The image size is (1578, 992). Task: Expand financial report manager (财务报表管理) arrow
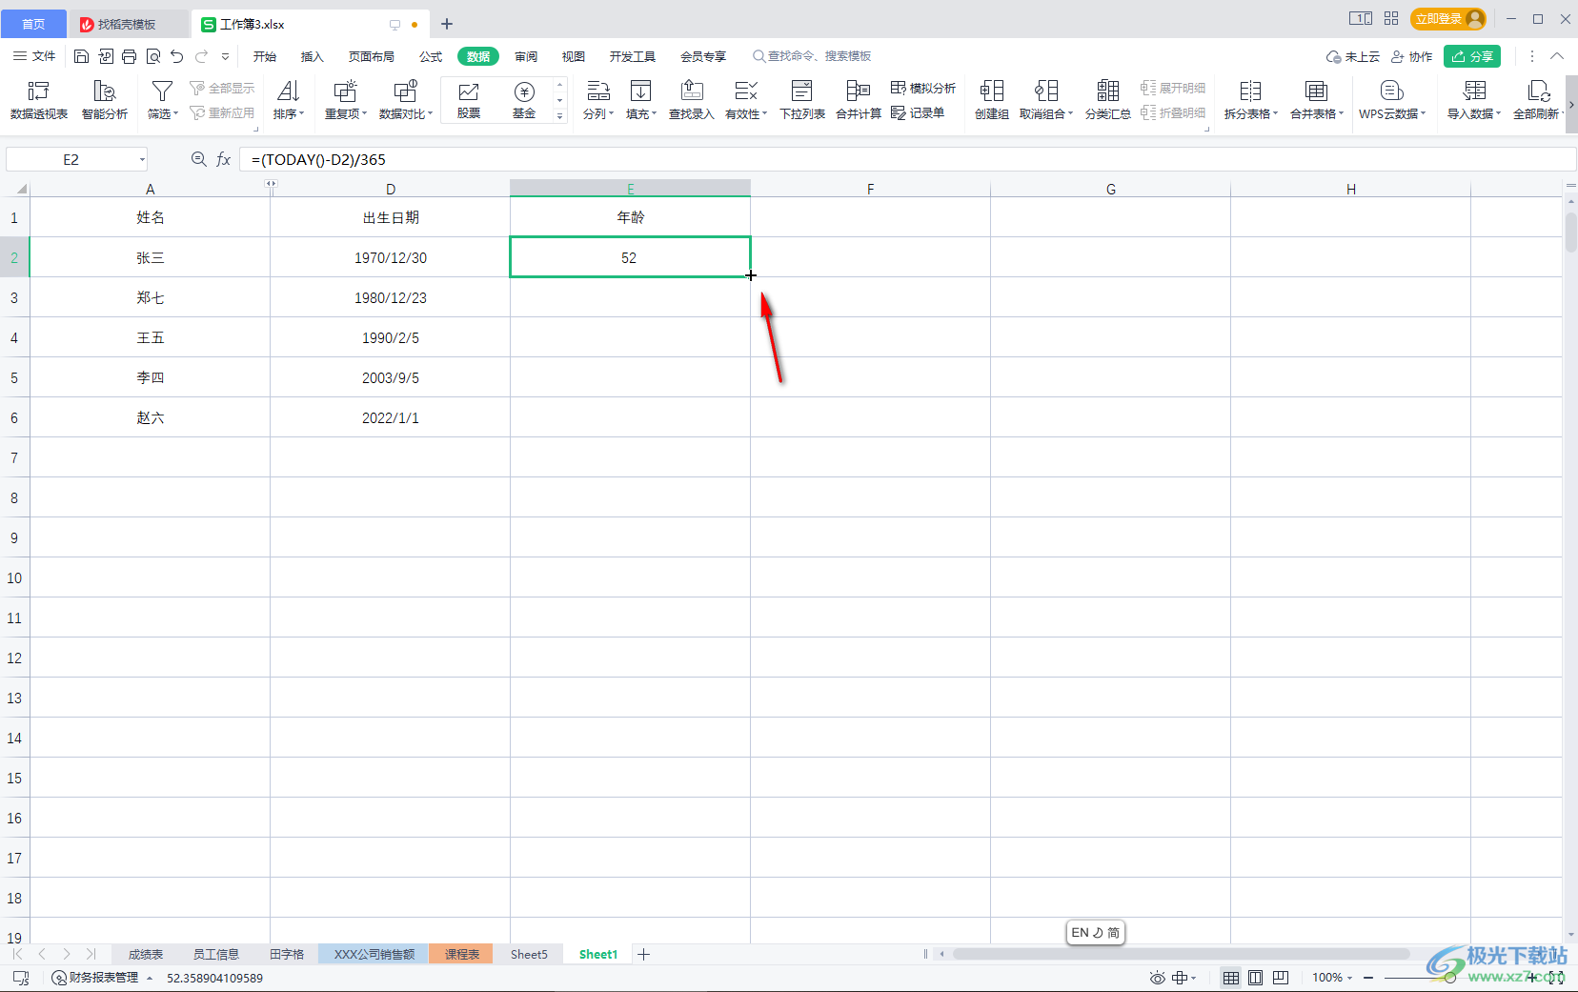[150, 979]
